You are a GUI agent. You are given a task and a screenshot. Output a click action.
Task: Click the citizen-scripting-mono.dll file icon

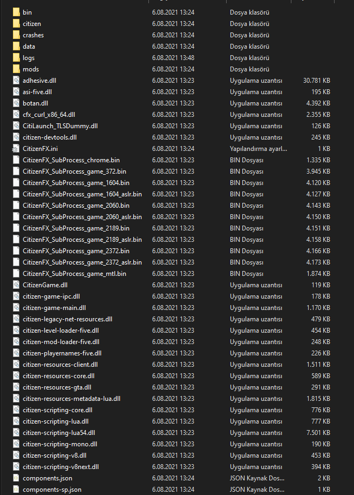(16, 444)
